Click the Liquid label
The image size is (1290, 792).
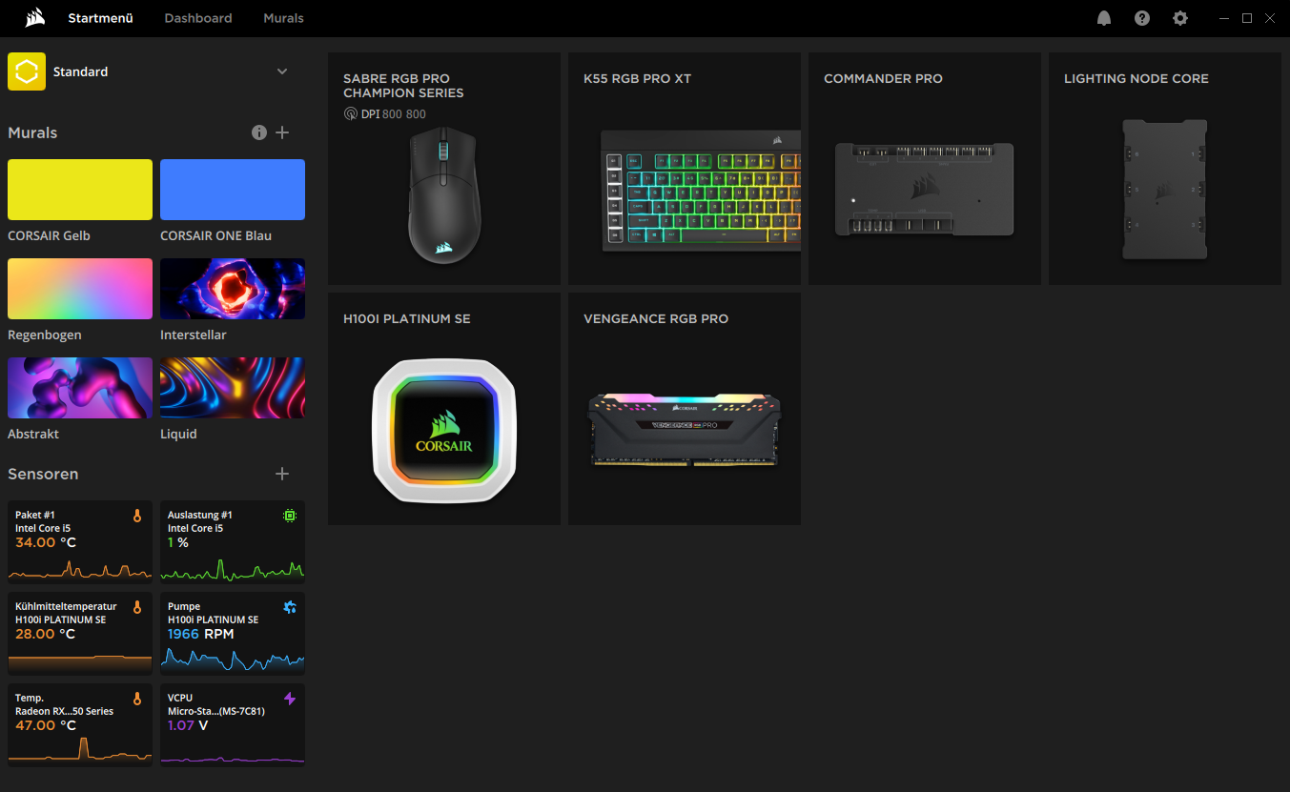178,434
